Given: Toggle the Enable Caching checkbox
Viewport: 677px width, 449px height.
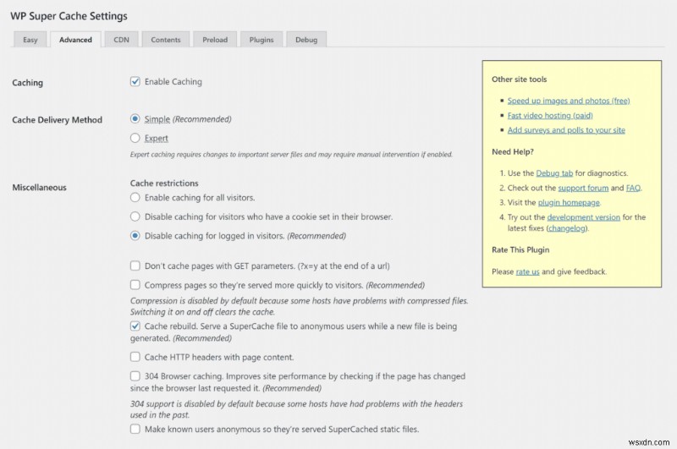Looking at the screenshot, I should pyautogui.click(x=135, y=82).
